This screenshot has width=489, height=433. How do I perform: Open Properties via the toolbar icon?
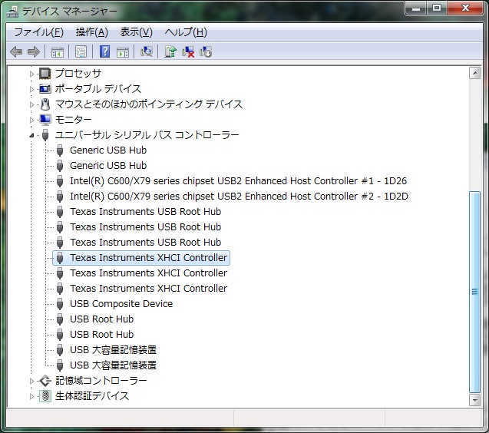pyautogui.click(x=81, y=51)
